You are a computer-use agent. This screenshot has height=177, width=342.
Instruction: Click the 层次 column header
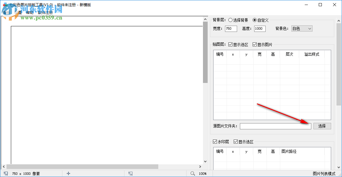(x=290, y=54)
